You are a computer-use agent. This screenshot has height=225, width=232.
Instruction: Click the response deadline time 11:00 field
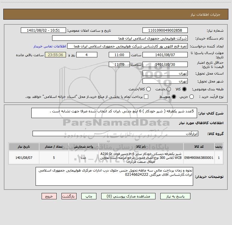pos(119,55)
